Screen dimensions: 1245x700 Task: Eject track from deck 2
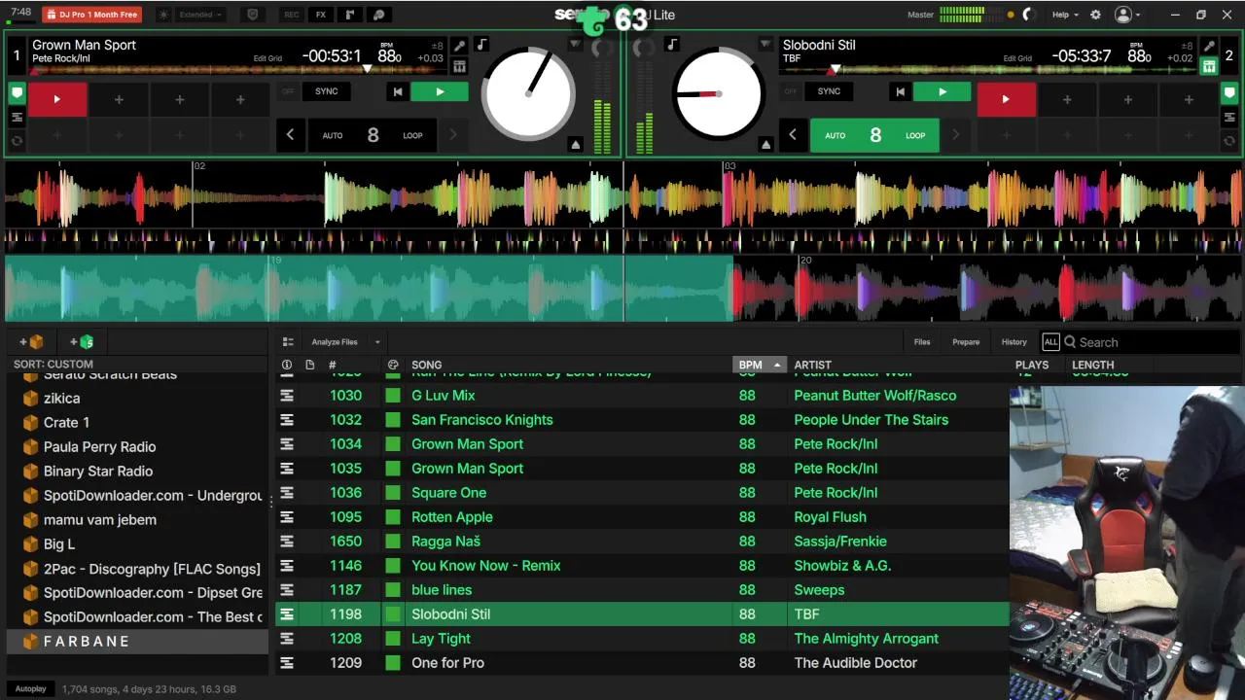click(x=765, y=144)
